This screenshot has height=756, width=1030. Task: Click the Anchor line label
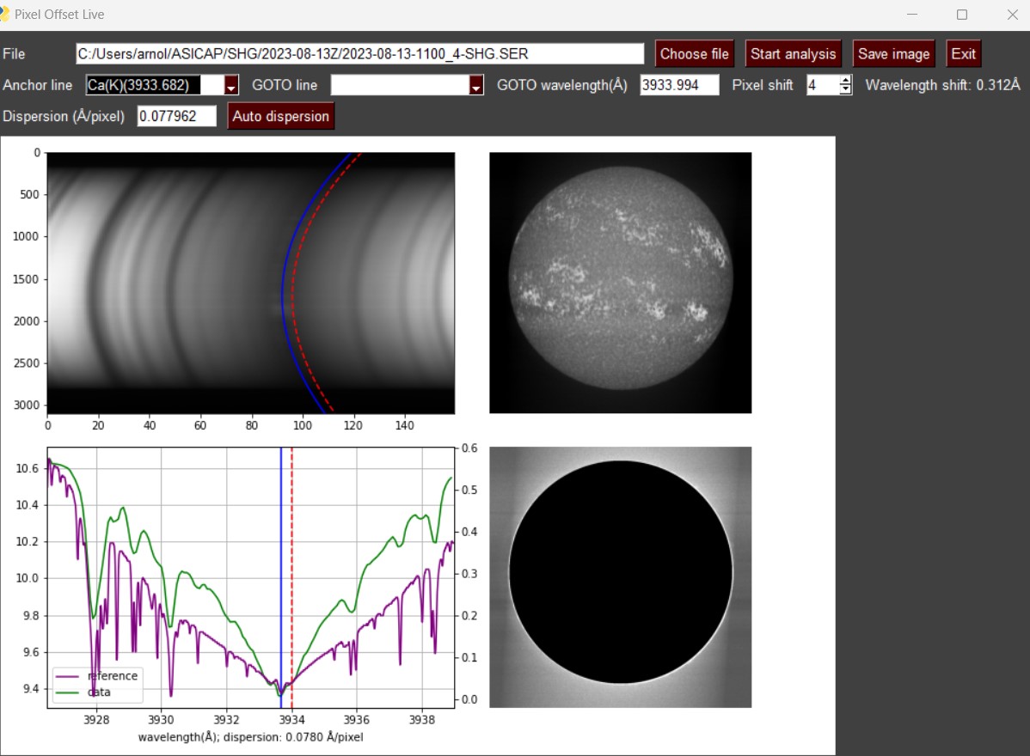pos(38,85)
